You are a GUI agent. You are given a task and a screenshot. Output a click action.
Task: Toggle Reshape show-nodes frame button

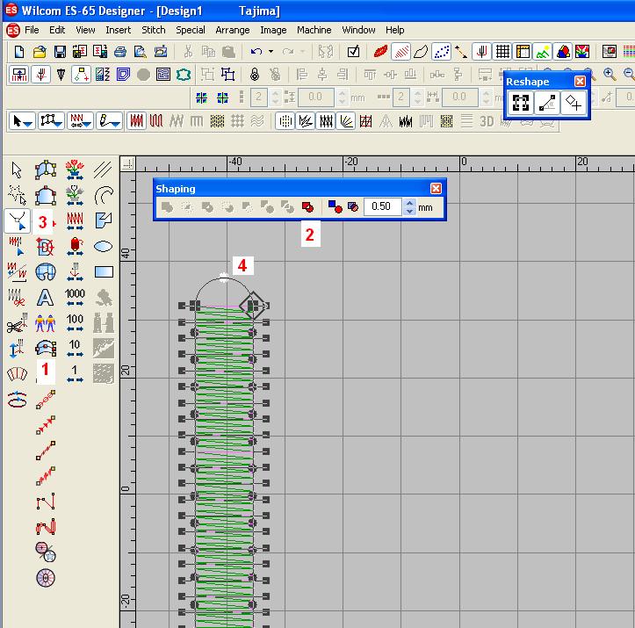pyautogui.click(x=520, y=103)
